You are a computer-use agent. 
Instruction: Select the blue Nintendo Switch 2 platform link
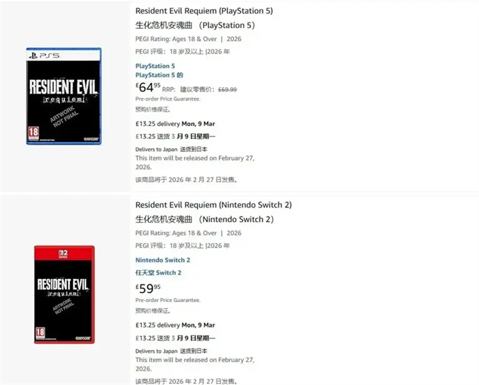[x=162, y=260]
